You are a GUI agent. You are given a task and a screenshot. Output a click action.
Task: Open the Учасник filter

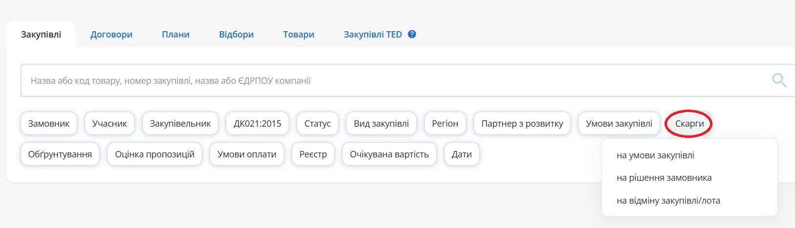(x=109, y=124)
